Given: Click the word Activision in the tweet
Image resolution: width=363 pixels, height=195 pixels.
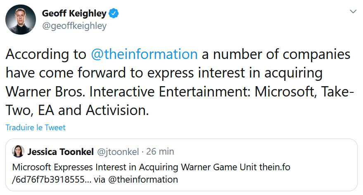Looking at the screenshot, I should [117, 110].
